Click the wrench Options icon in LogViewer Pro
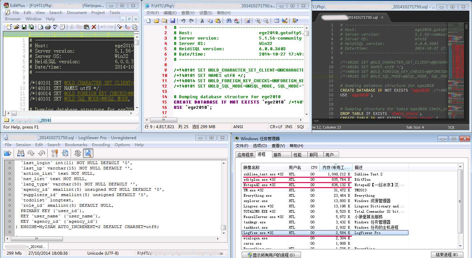The width and height of the screenshot is (472, 258). point(55,153)
